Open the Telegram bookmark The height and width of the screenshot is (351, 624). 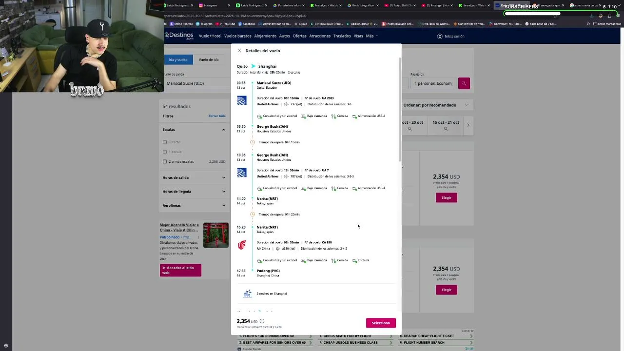click(x=205, y=24)
